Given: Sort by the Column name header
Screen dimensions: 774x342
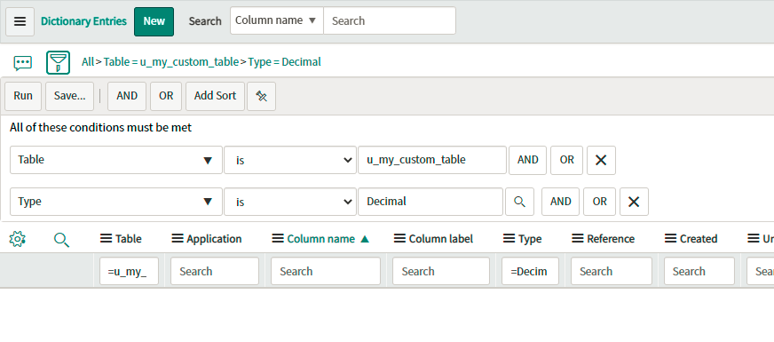Looking at the screenshot, I should click(x=320, y=239).
